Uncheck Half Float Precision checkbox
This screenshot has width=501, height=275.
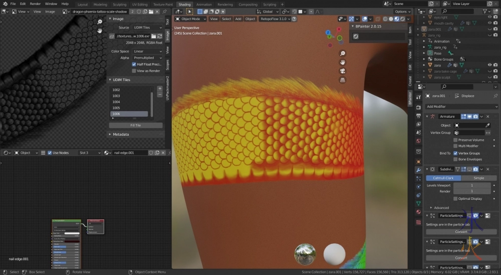point(134,64)
